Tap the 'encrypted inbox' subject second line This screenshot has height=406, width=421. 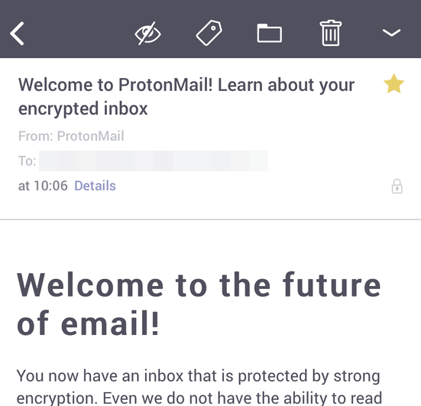click(x=83, y=109)
